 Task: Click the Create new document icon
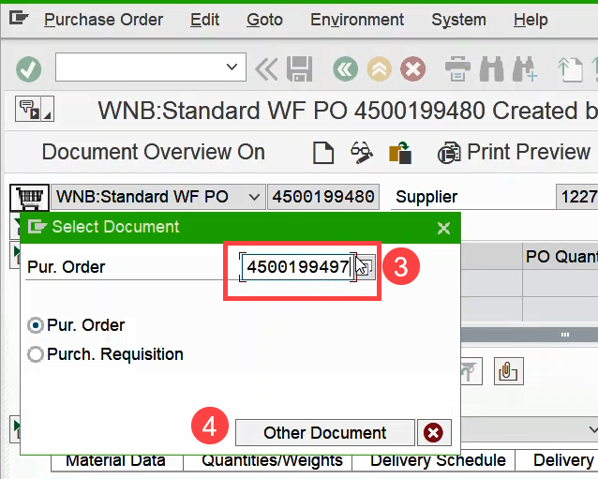[x=323, y=153]
